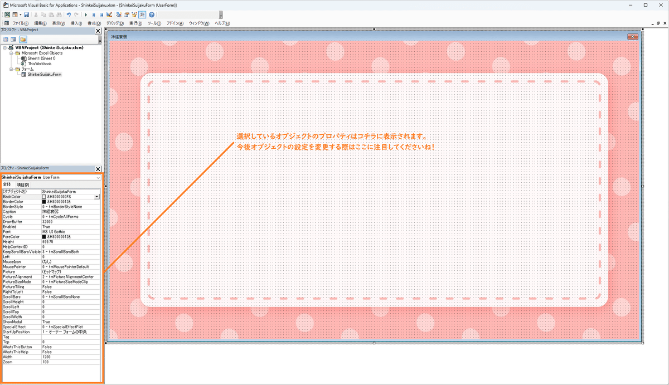Click the black ForeColor color swatch
The height and width of the screenshot is (385, 669).
tap(45, 237)
